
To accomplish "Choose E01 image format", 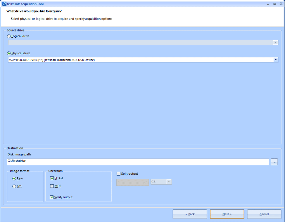I will click(x=14, y=186).
